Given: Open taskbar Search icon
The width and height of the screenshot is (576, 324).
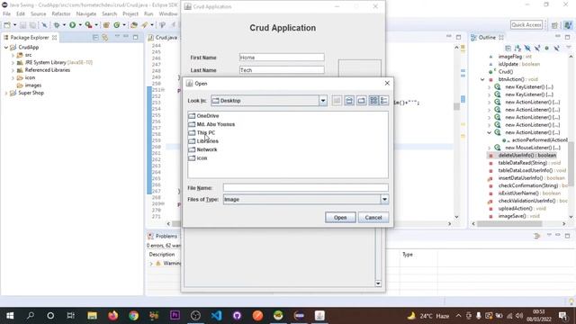Looking at the screenshot, I should pyautogui.click(x=31, y=316).
